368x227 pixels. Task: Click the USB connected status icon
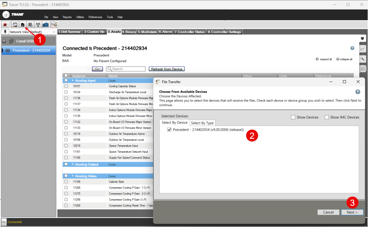coord(4,222)
